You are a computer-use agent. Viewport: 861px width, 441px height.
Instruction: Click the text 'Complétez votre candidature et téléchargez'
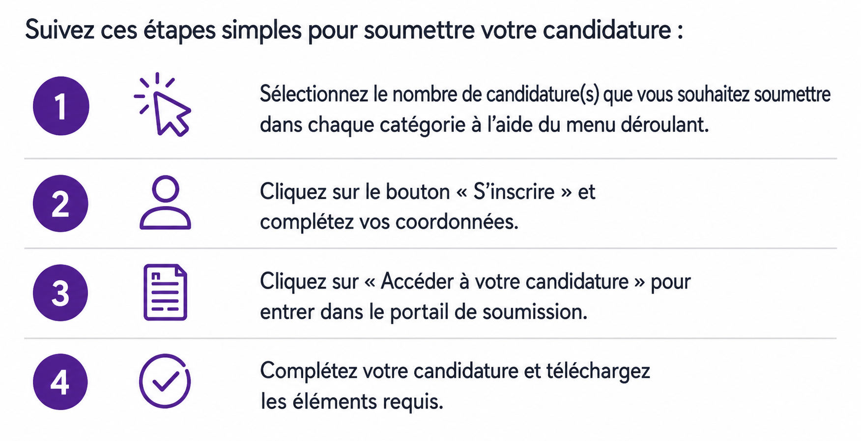[x=455, y=371]
